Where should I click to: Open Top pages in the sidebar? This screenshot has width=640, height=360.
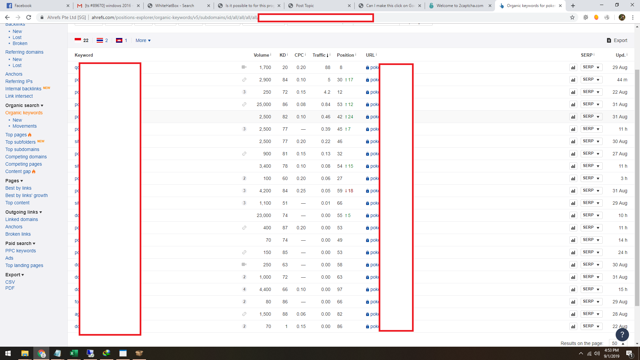pos(16,135)
